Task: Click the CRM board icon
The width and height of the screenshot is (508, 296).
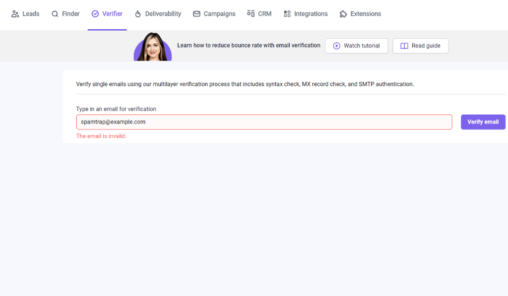Action: point(251,13)
